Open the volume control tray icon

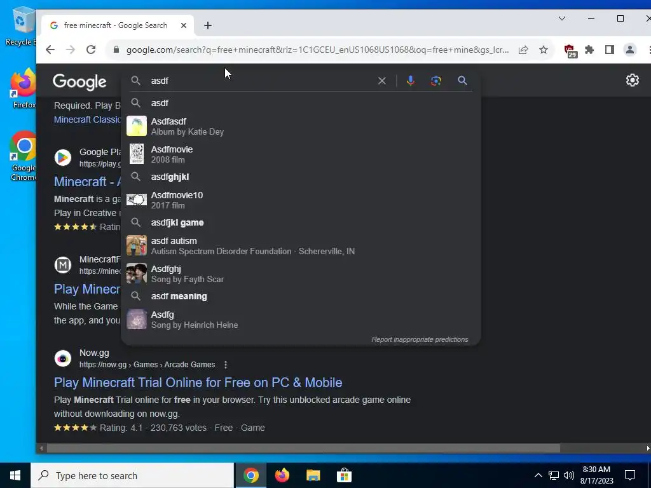(x=569, y=475)
